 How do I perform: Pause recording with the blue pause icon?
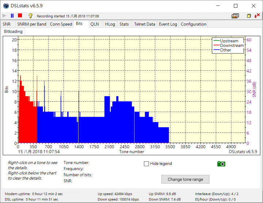coord(12,16)
